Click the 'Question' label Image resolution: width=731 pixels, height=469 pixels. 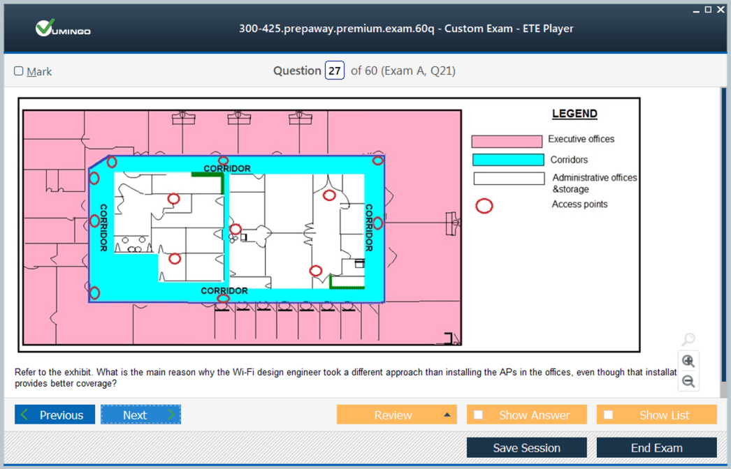[x=297, y=70]
